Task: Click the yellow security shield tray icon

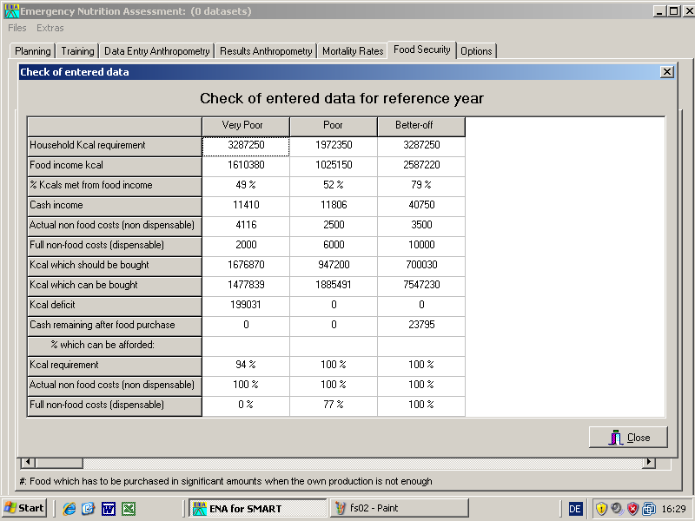Action: (x=601, y=509)
